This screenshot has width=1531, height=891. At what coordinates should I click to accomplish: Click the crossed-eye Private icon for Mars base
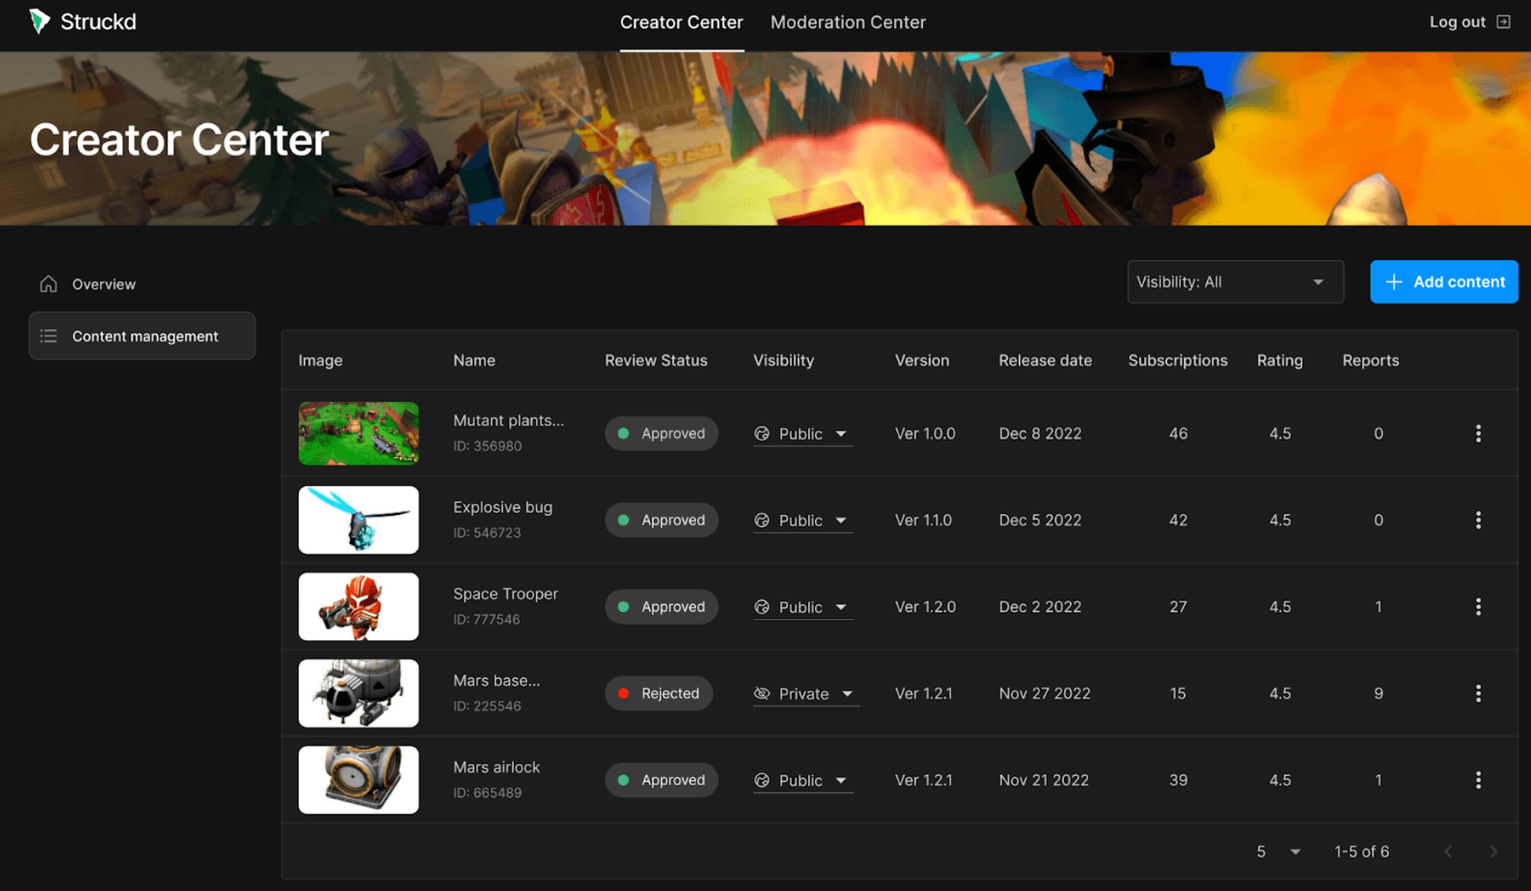point(762,694)
